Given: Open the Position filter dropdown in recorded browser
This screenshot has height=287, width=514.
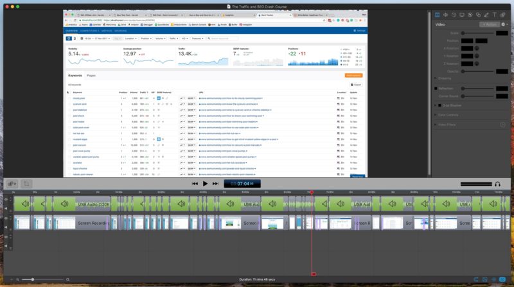Looking at the screenshot, I should 146,39.
